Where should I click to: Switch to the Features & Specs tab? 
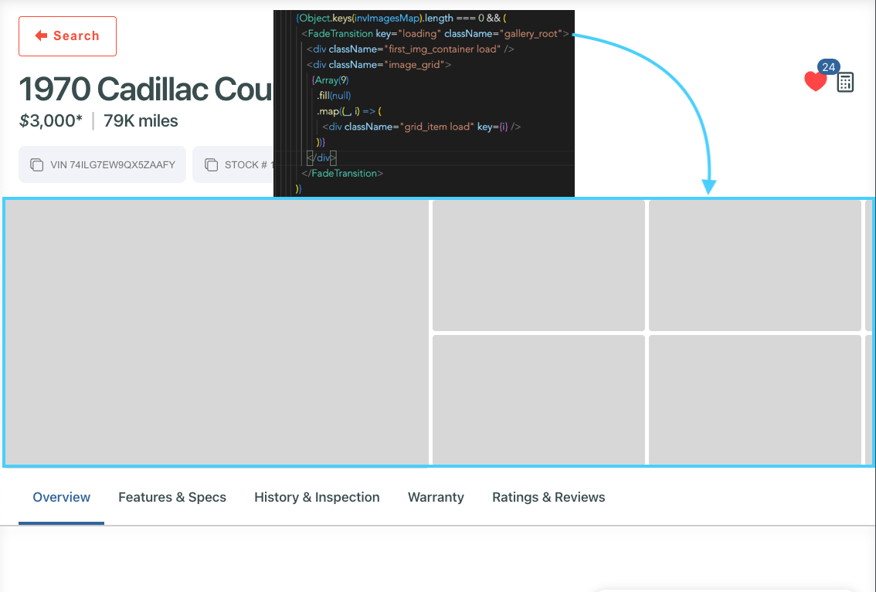(172, 497)
